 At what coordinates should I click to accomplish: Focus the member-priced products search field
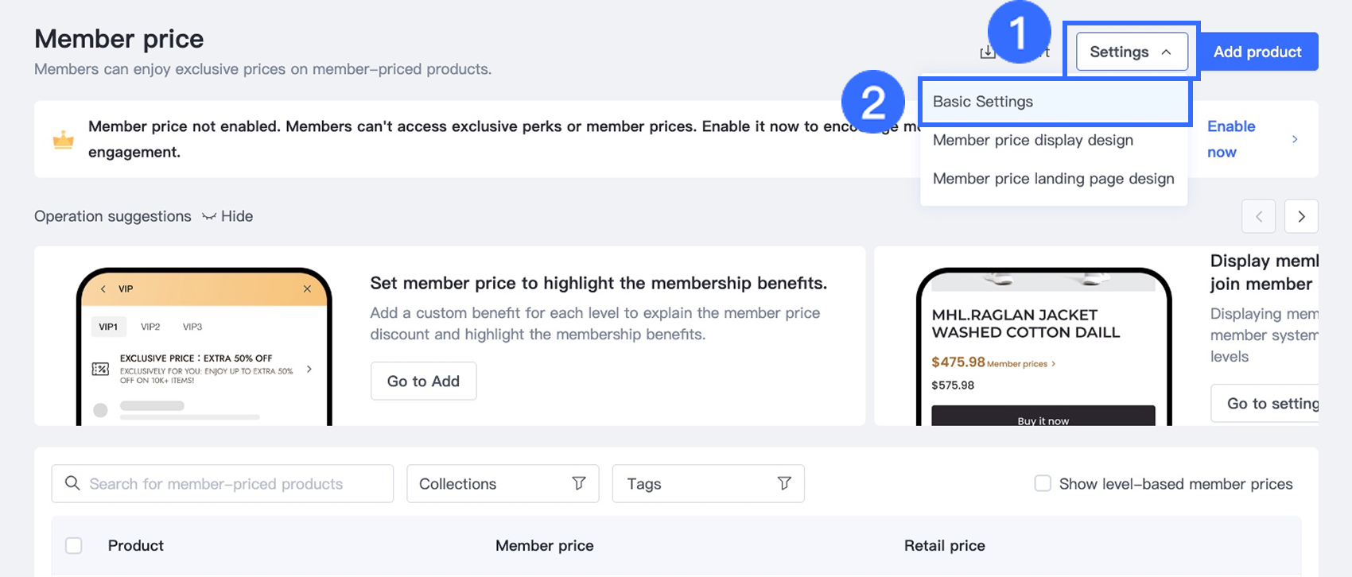[x=231, y=483]
